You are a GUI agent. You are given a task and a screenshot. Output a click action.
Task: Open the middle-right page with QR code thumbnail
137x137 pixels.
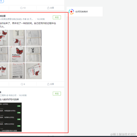tap(34, 55)
